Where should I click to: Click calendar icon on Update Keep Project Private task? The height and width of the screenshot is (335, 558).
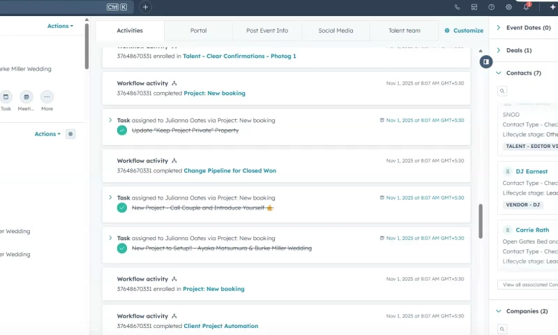(x=382, y=120)
